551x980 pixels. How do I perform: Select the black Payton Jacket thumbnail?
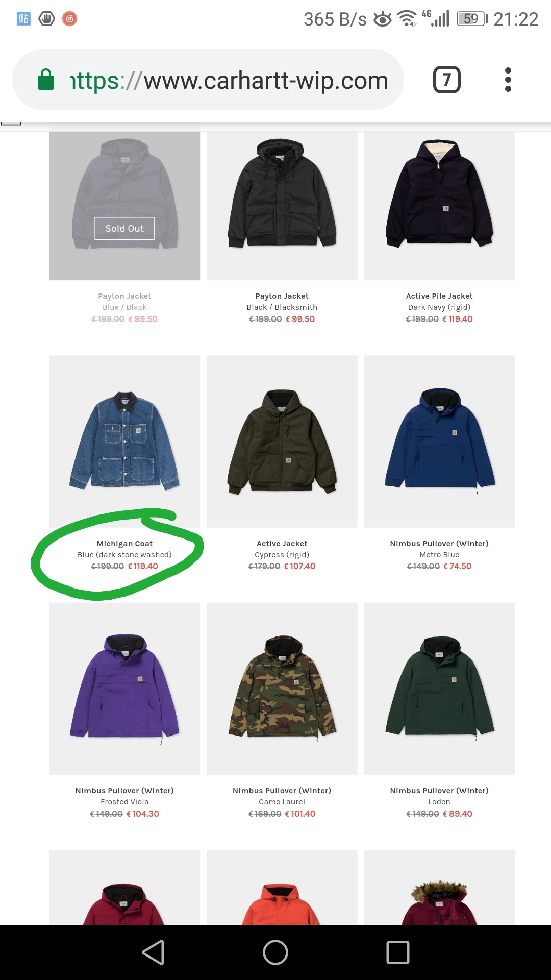click(x=282, y=206)
